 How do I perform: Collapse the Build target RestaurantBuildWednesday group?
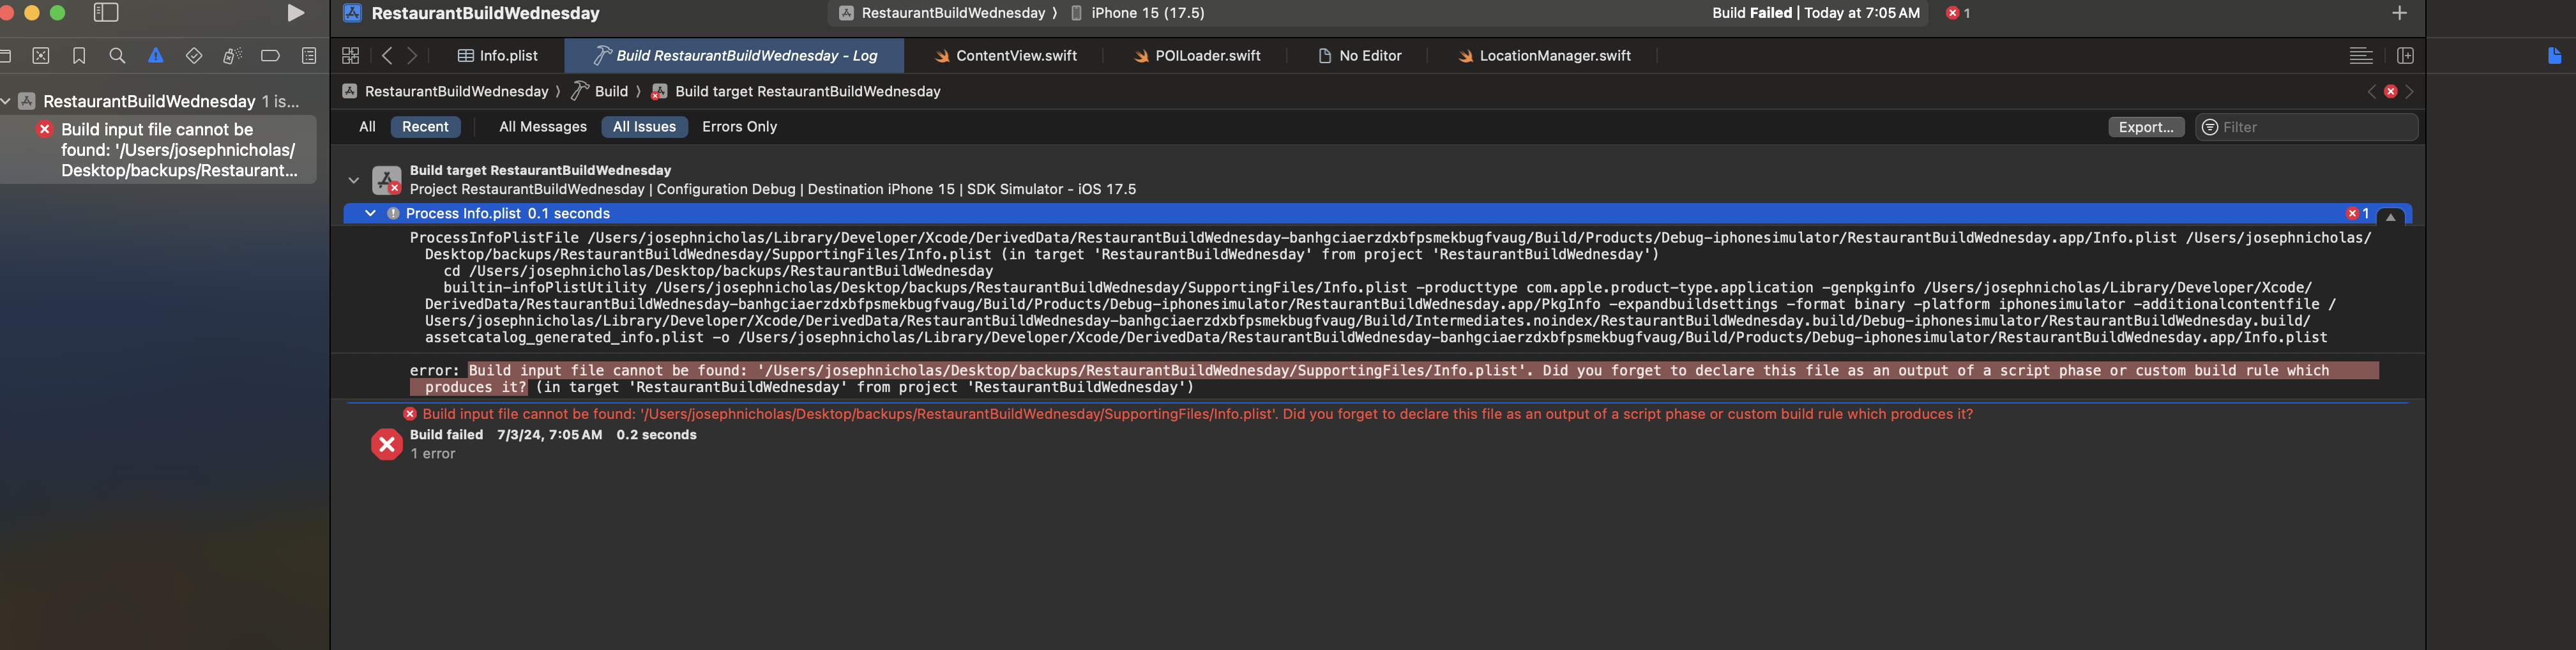(353, 180)
